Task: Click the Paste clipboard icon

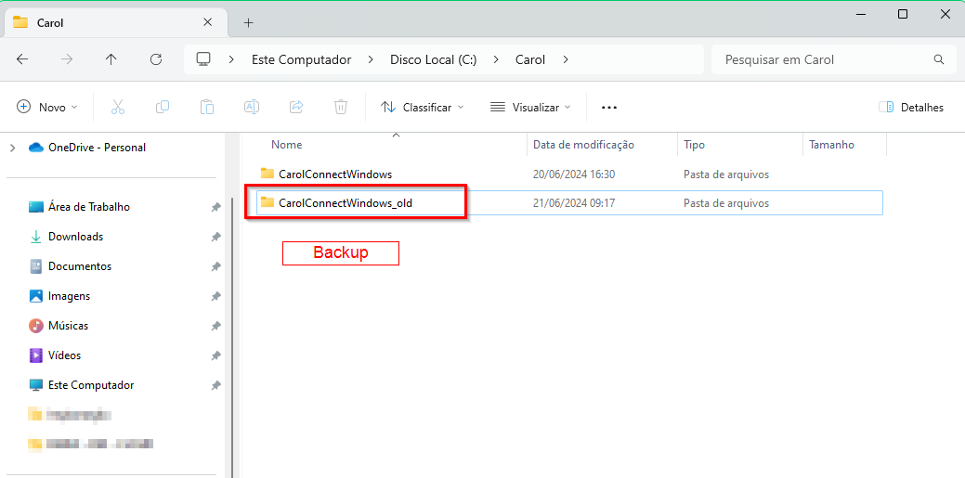Action: pos(207,107)
